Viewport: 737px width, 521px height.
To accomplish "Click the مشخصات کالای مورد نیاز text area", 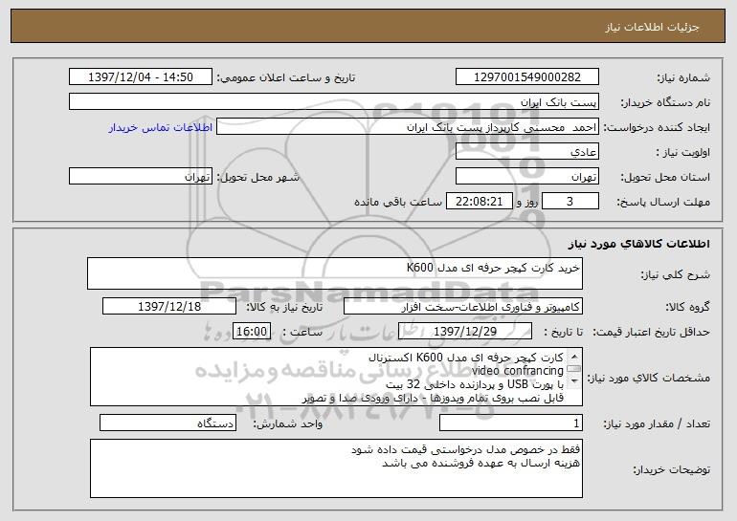I will click(x=336, y=377).
